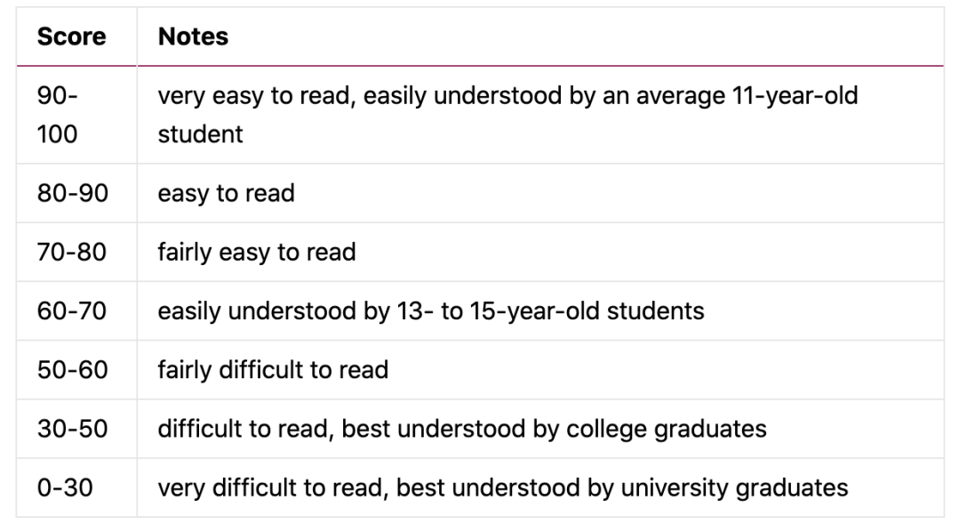Select the 30-50 score cell
The image size is (959, 524).
(x=72, y=428)
